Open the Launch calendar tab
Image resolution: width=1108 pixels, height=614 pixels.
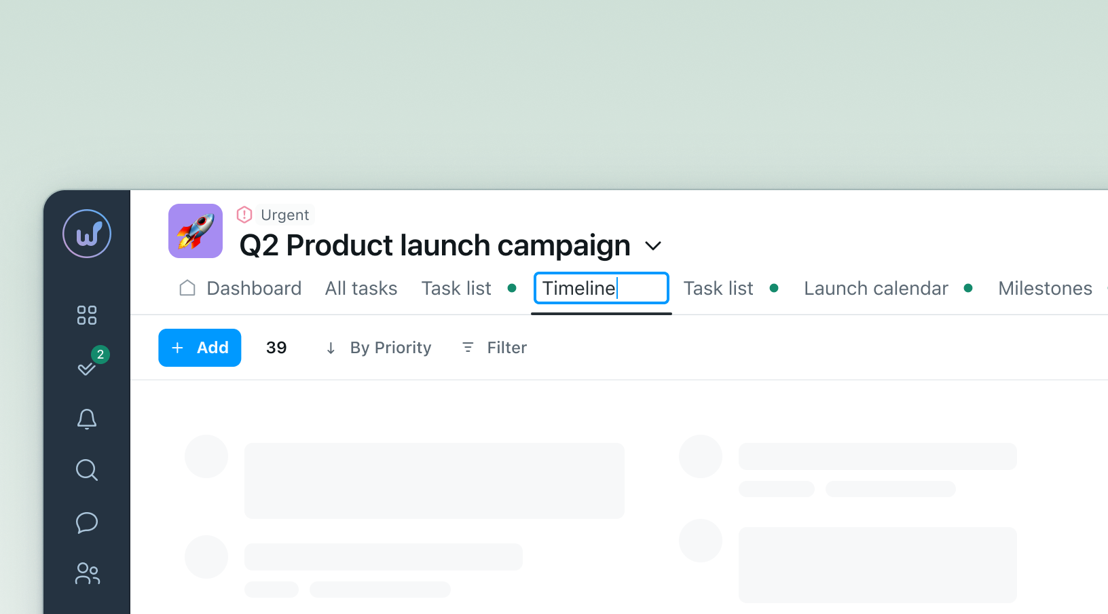click(x=876, y=289)
